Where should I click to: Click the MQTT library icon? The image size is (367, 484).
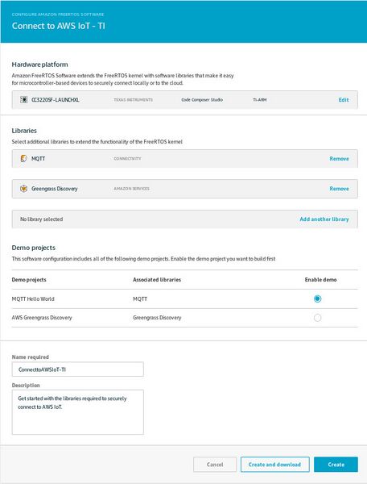coord(23,159)
